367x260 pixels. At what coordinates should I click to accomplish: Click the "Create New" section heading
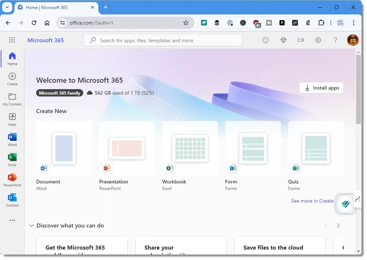(x=51, y=111)
